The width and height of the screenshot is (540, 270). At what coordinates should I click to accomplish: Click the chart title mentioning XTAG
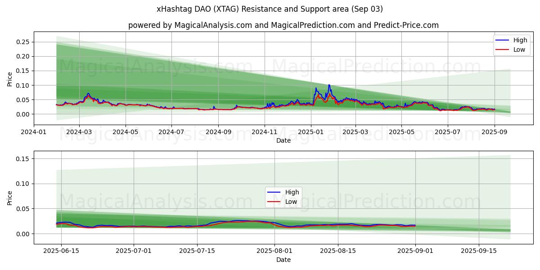tap(270, 9)
